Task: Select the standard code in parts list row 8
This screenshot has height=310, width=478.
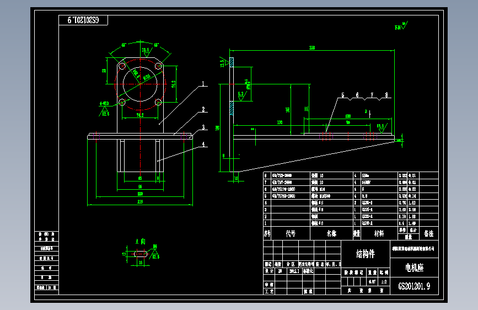Action: coord(282,175)
